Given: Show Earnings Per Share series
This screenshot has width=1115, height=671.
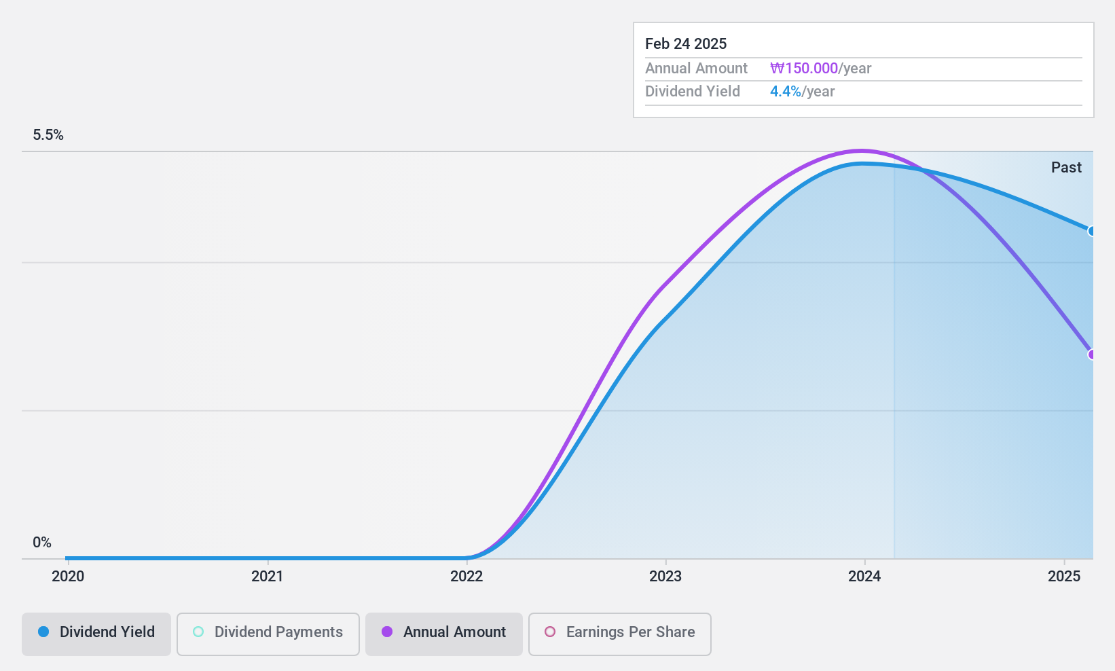Looking at the screenshot, I should tap(620, 634).
